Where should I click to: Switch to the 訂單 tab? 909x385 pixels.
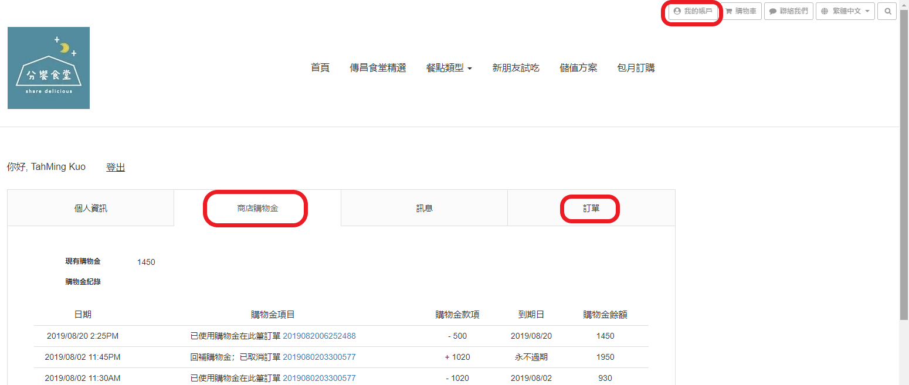point(591,208)
